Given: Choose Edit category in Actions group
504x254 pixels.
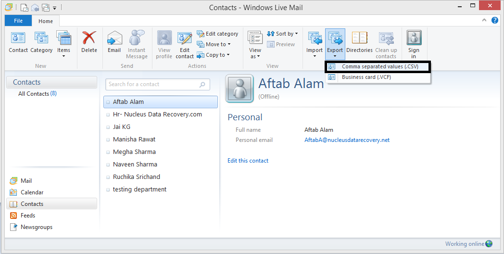Looking at the screenshot, I should pyautogui.click(x=217, y=34).
